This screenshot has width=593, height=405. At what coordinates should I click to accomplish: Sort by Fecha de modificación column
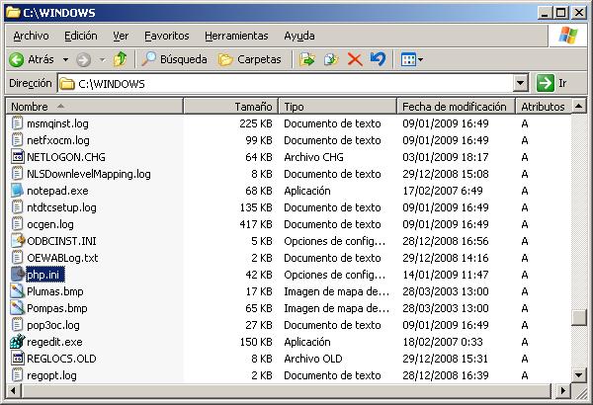(x=453, y=106)
